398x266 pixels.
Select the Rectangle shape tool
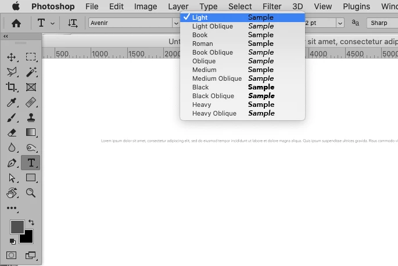coord(31,178)
